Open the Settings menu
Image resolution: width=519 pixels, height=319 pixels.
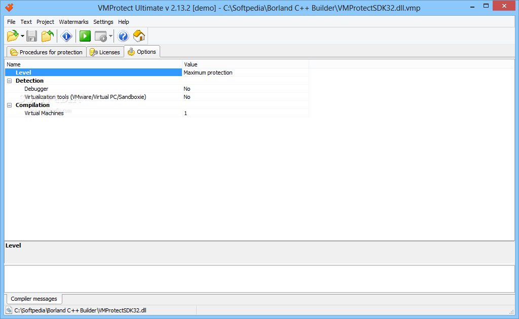(103, 22)
